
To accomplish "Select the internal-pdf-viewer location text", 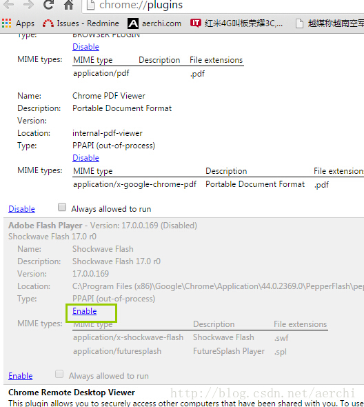I will pyautogui.click(x=108, y=133).
